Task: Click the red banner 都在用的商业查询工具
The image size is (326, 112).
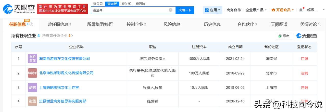Action: [x=62, y=9]
